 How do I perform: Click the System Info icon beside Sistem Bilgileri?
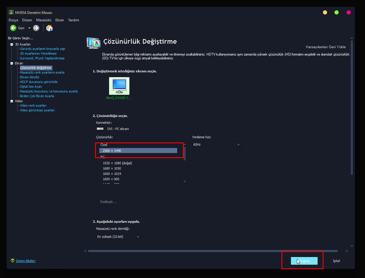[12, 261]
